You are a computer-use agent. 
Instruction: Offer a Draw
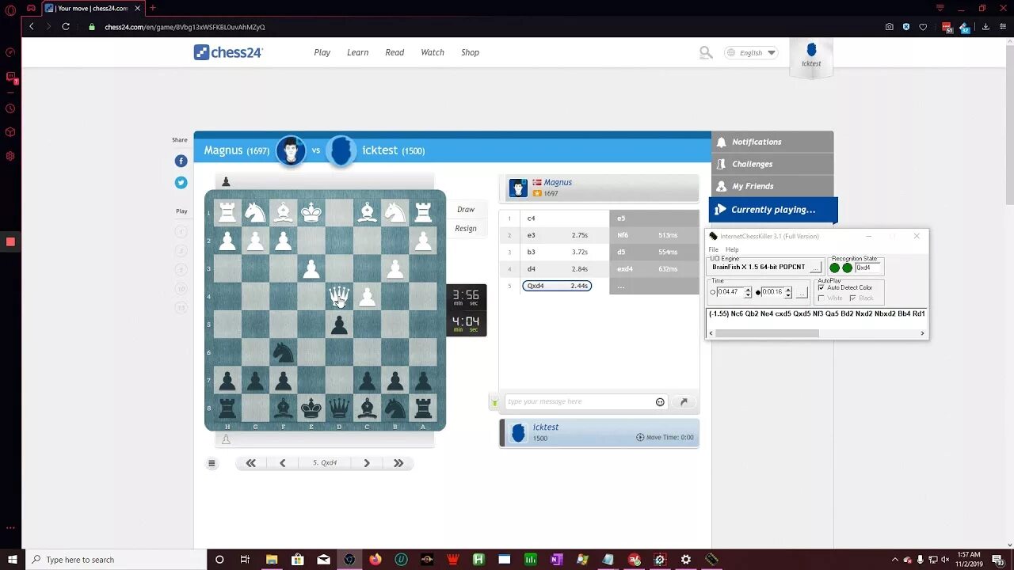point(466,210)
